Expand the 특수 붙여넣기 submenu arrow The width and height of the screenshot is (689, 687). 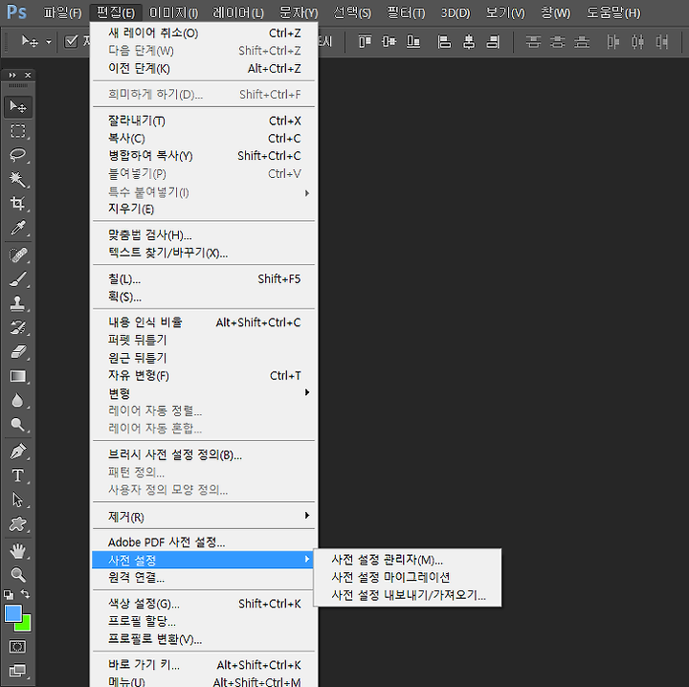[307, 193]
